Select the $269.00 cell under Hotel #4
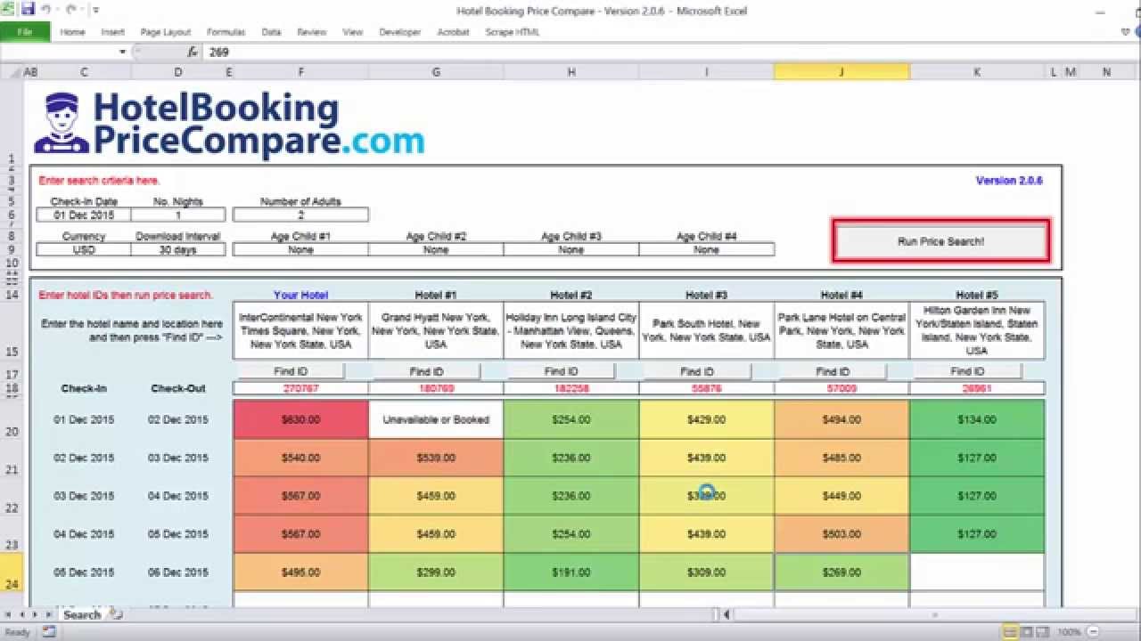Viewport: 1141px width, 641px height. click(x=842, y=572)
